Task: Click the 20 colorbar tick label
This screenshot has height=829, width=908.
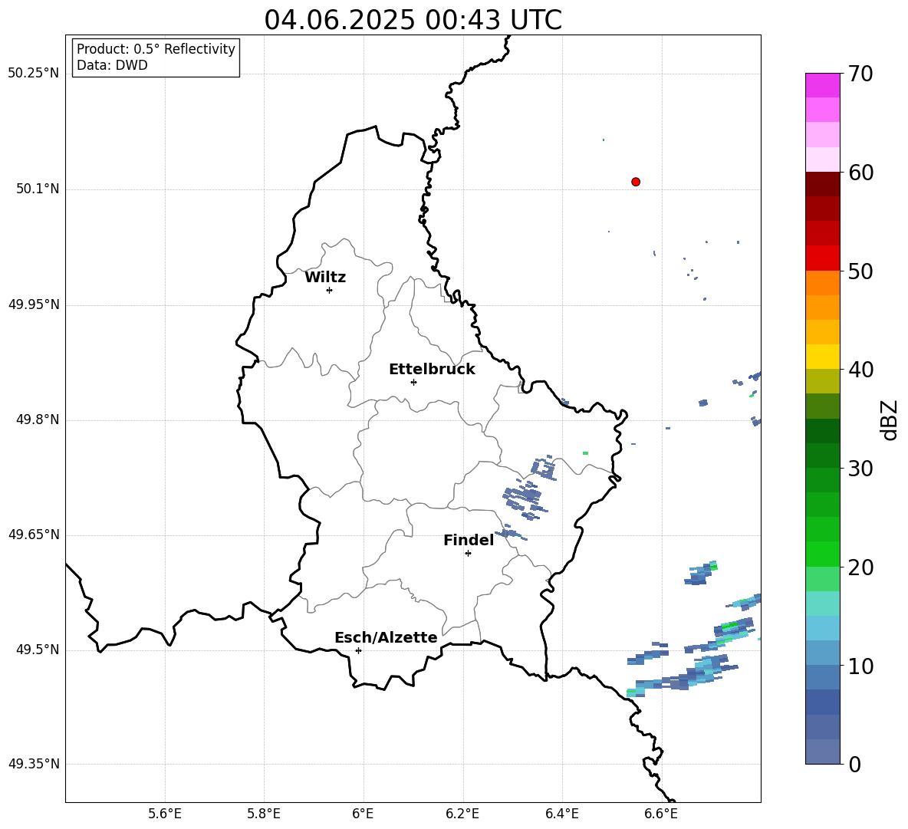Action: [x=860, y=567]
